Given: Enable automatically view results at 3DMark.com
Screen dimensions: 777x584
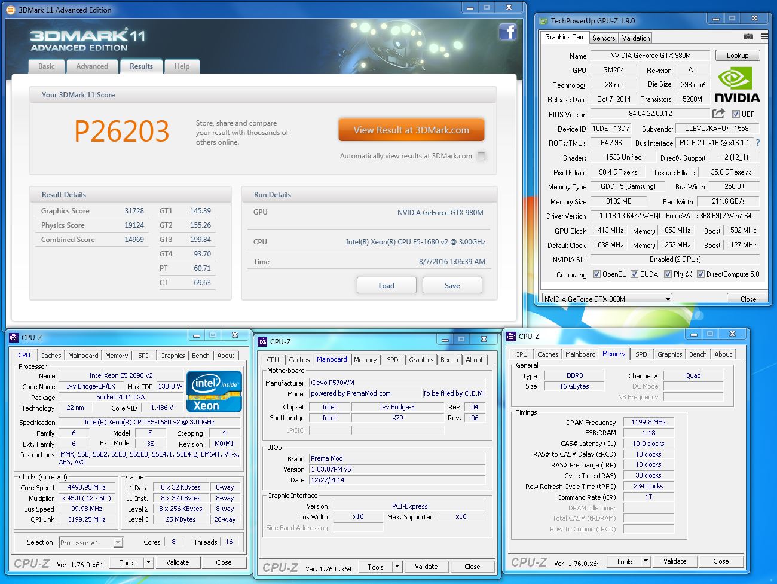Looking at the screenshot, I should (x=481, y=156).
